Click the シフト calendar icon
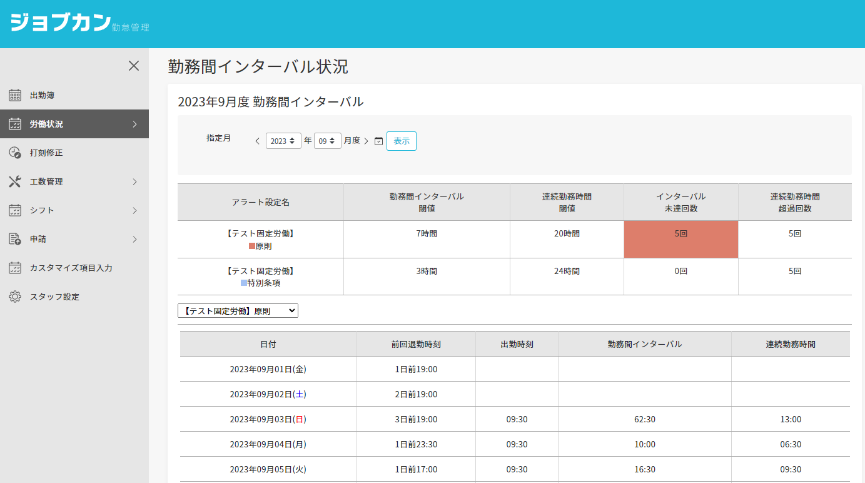This screenshot has height=483, width=865. point(15,210)
